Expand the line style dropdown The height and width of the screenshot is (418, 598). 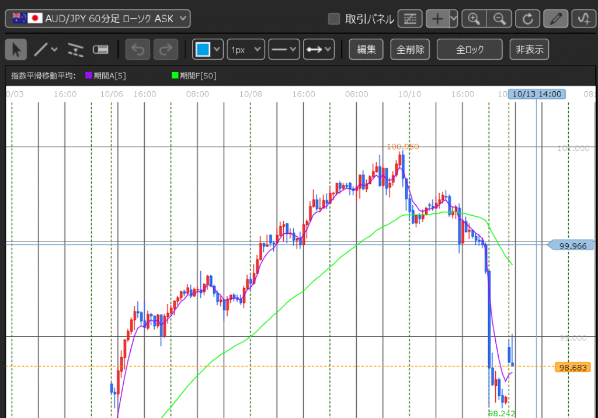pyautogui.click(x=284, y=50)
